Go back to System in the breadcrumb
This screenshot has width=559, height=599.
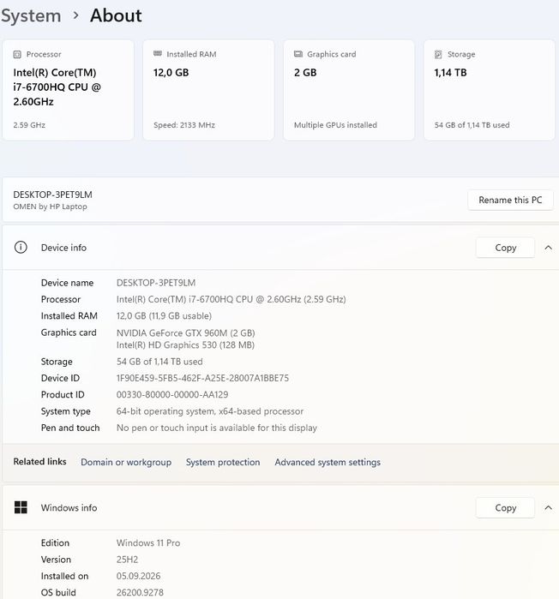point(31,16)
